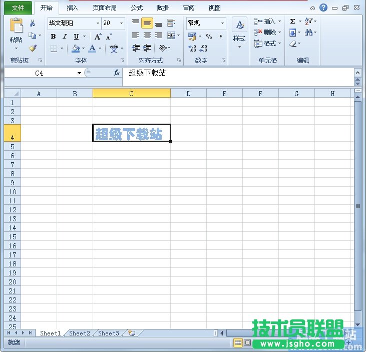
Task: Open the font name dropdown
Action: coord(98,24)
